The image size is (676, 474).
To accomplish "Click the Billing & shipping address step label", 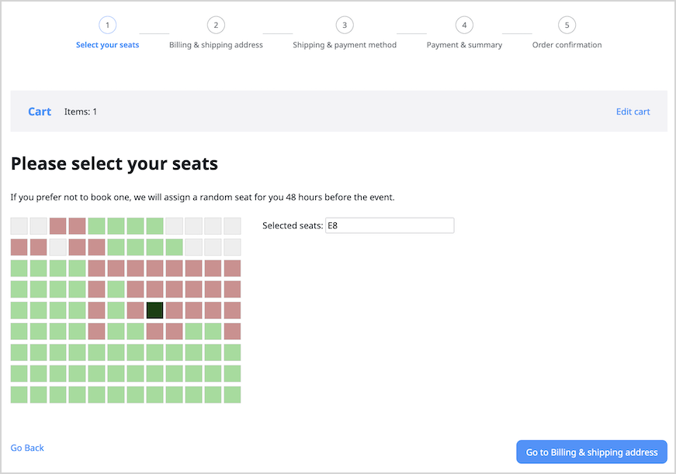I will point(216,44).
